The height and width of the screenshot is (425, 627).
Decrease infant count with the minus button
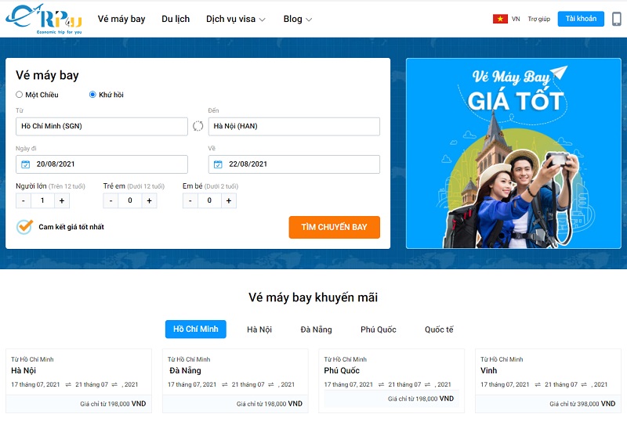(x=190, y=200)
